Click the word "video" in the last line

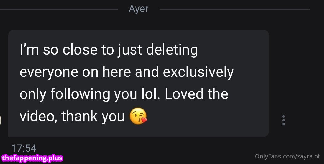click(x=37, y=117)
